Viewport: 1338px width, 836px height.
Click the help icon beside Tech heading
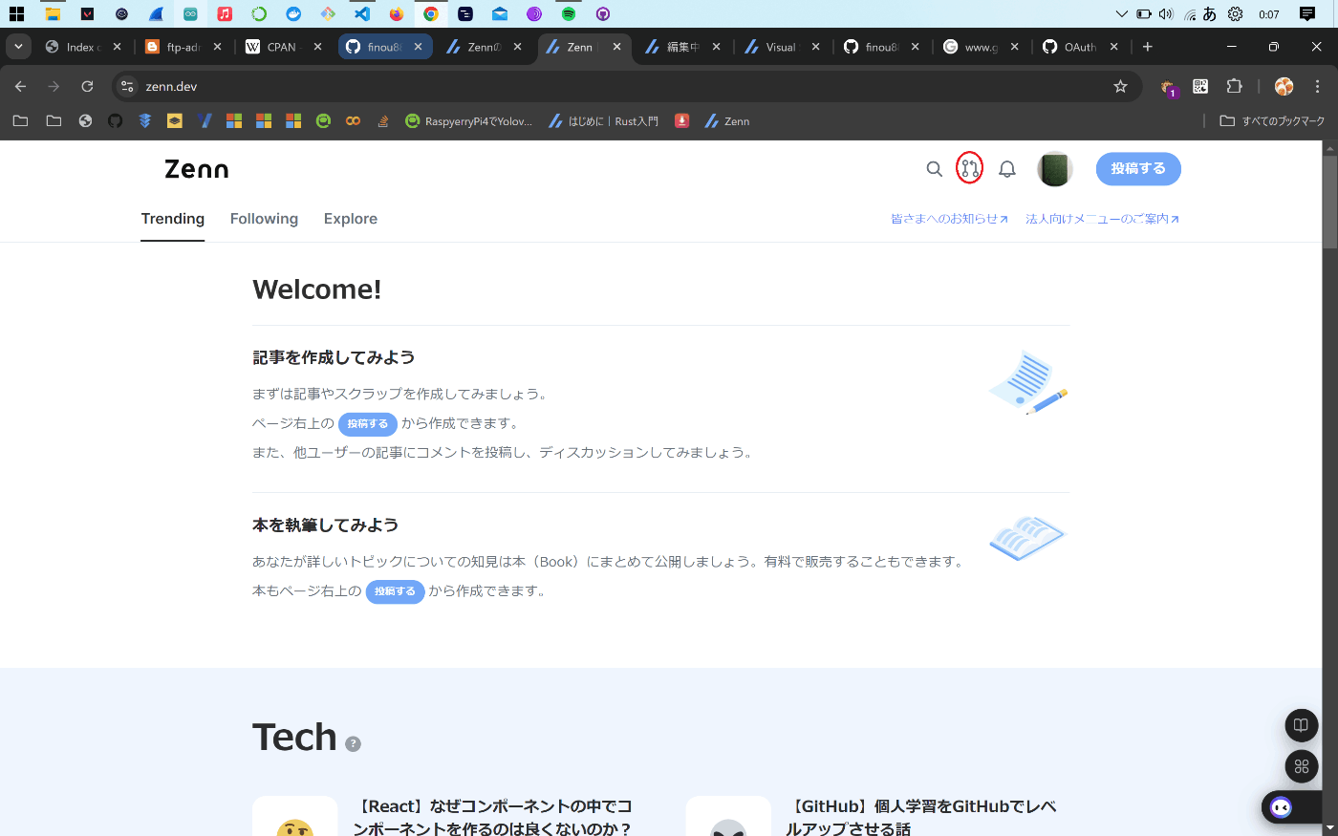[353, 744]
